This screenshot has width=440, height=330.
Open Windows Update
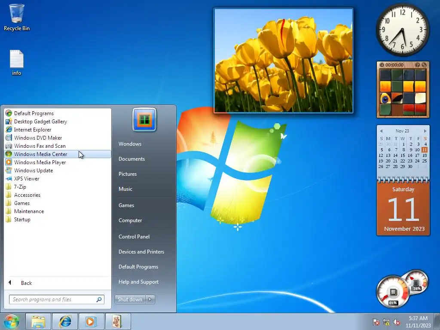pyautogui.click(x=58, y=170)
